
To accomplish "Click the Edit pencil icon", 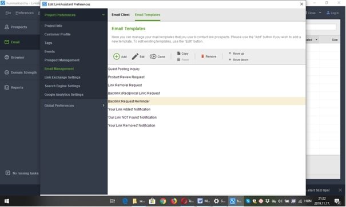I will pos(135,56).
